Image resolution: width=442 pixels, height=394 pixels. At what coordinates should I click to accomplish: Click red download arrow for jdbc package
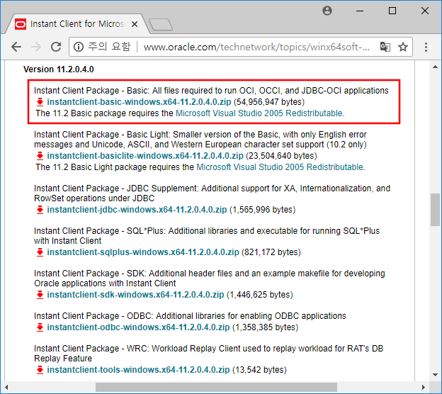click(40, 210)
